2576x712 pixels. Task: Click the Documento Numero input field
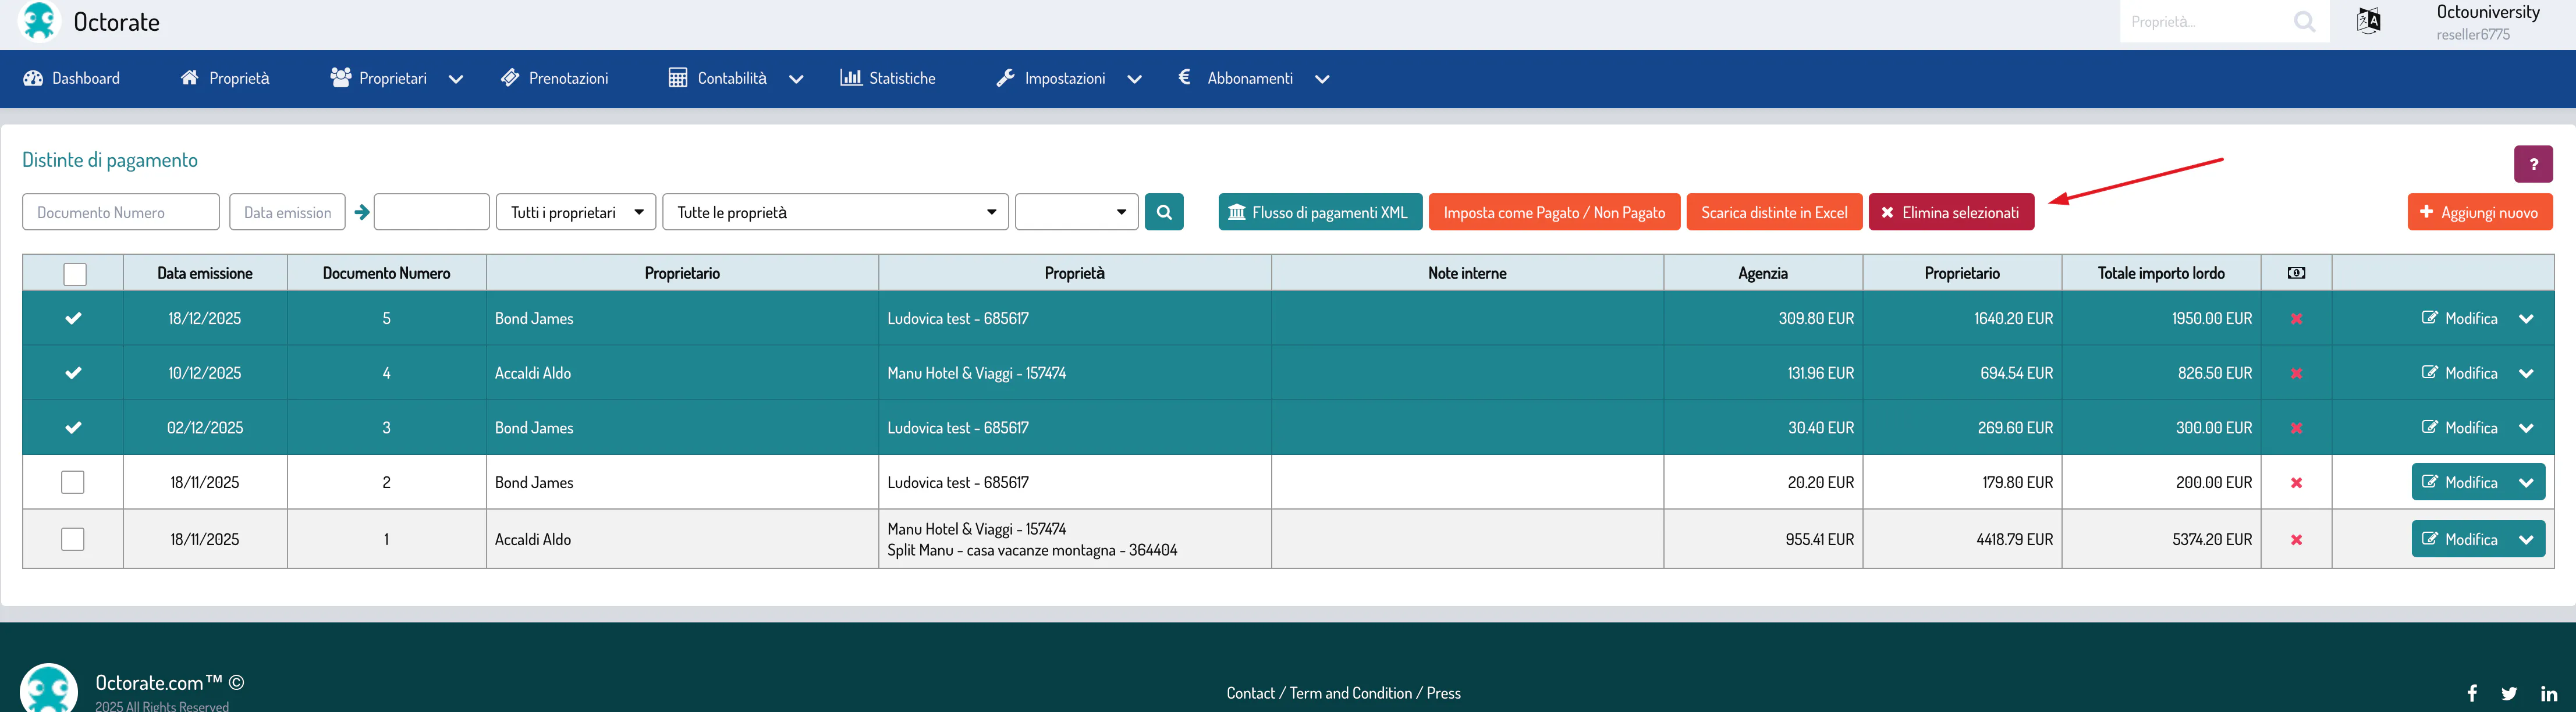121,212
